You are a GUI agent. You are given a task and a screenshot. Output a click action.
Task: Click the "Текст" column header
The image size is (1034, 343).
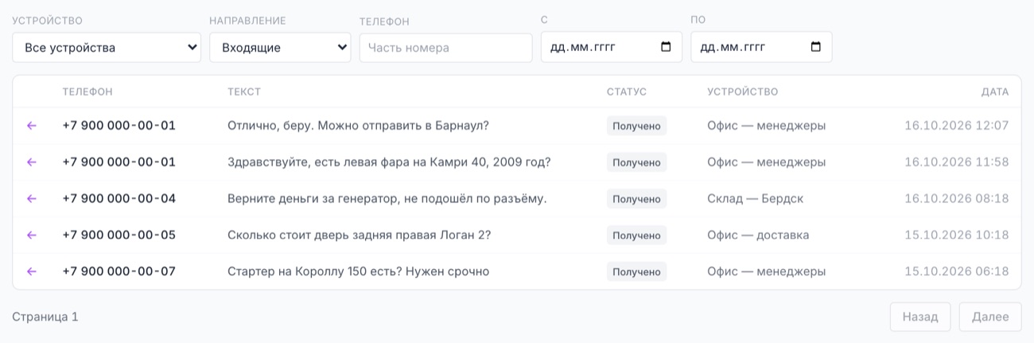[244, 92]
